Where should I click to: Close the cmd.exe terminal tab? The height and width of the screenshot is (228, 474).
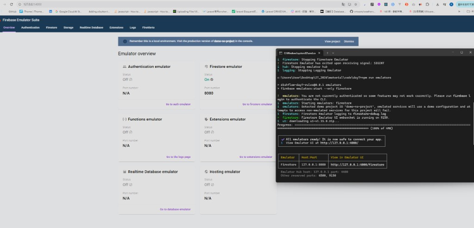click(x=319, y=53)
